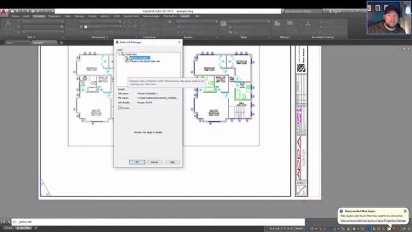Switch to the Layout ribbon tab

tap(185, 16)
